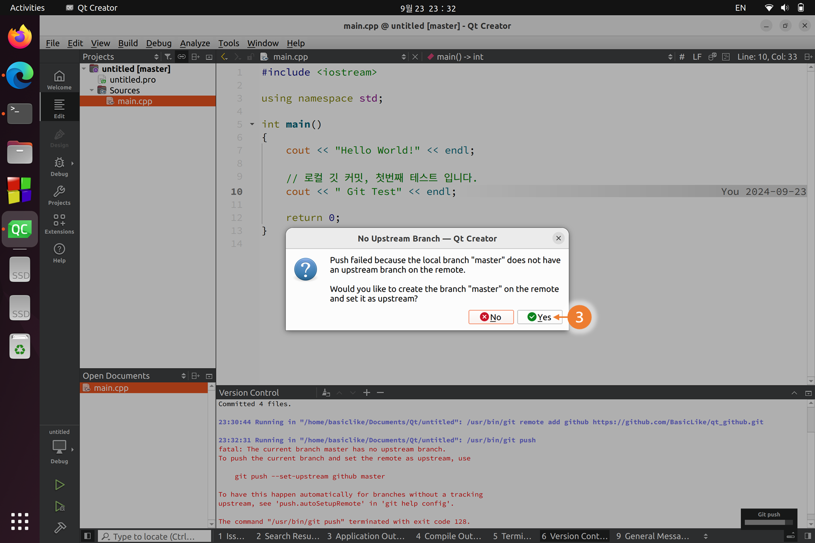Open the Help mode
815x543 pixels.
pos(59,253)
